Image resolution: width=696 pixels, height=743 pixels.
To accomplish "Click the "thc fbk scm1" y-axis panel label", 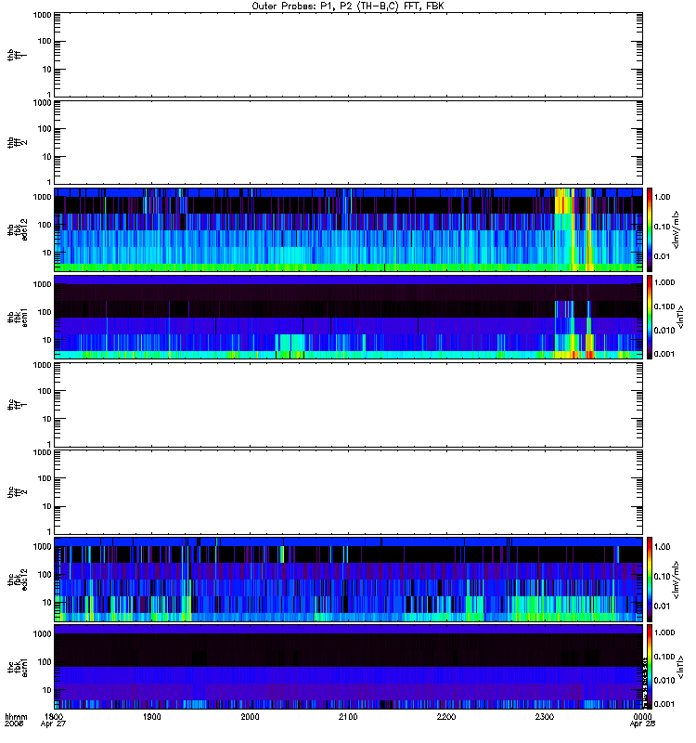I will [x=17, y=667].
